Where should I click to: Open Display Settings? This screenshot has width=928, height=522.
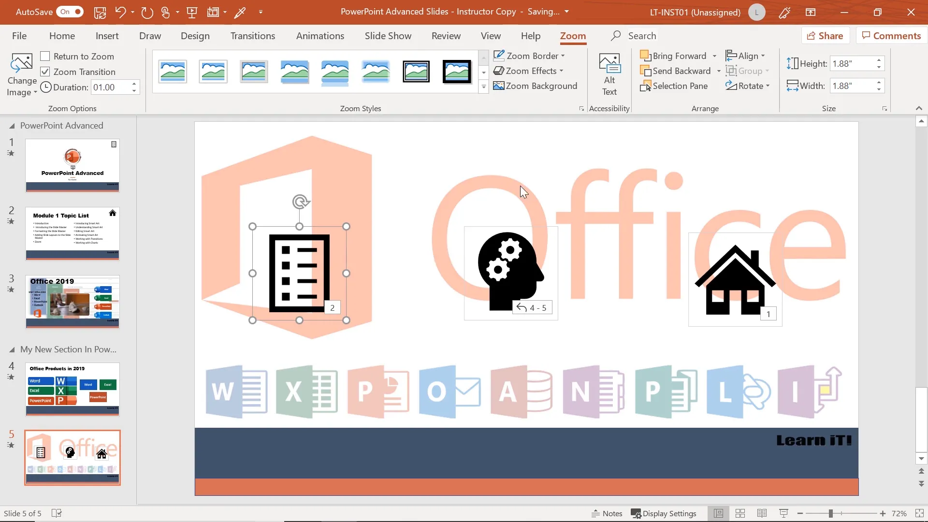pyautogui.click(x=664, y=513)
